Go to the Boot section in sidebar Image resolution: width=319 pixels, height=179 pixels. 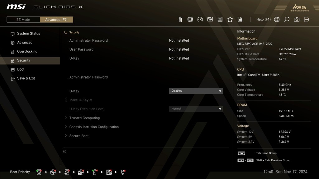coord(21,69)
